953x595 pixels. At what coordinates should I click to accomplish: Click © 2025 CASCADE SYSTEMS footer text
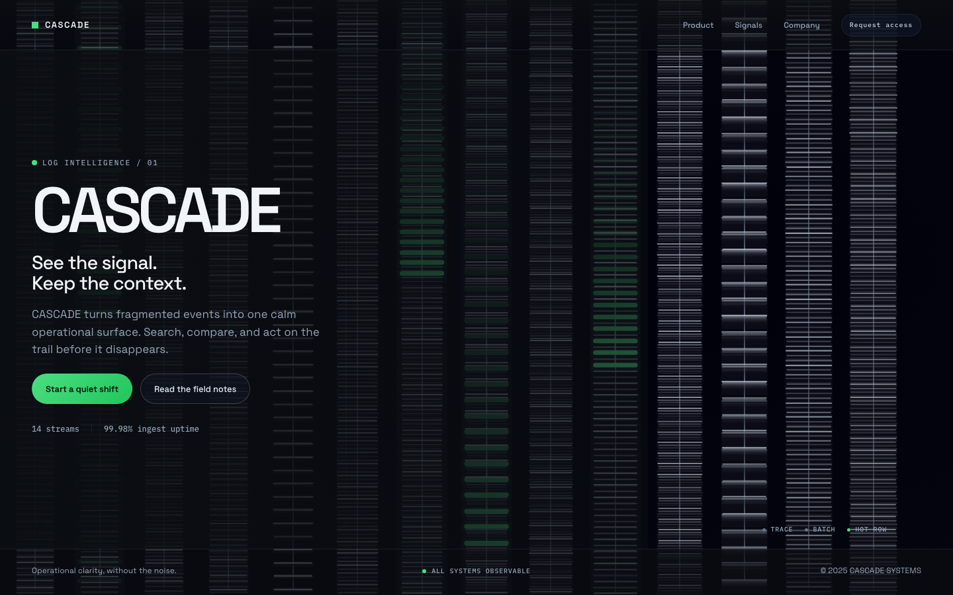click(x=871, y=571)
